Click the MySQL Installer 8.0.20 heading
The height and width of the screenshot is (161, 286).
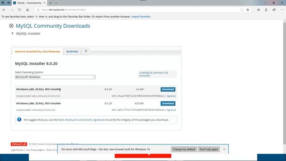point(36,64)
